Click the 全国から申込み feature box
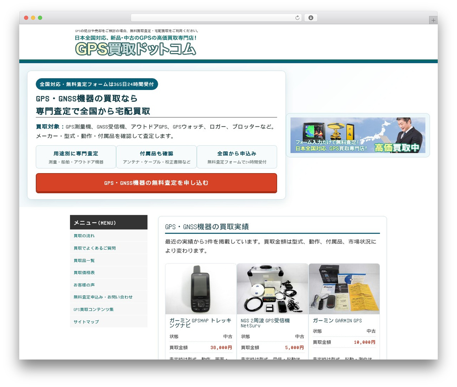 237,157
